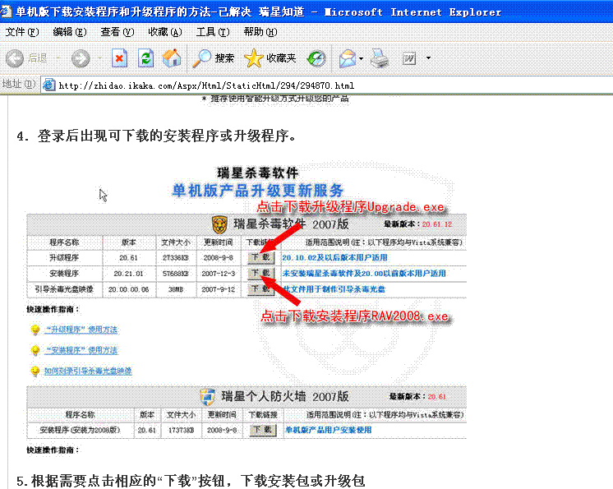This screenshot has width=613, height=489.
Task: Open Forward button history dropdown arrow
Action: [99, 58]
